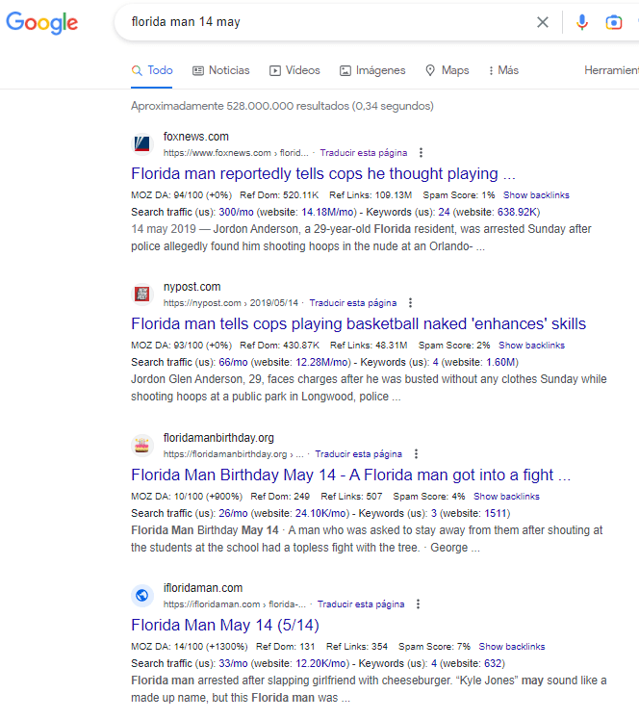
Task: Click the 66/mo search traffic value
Action: tap(233, 362)
